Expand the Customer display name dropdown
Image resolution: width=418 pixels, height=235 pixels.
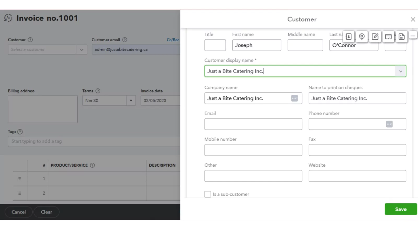click(400, 71)
